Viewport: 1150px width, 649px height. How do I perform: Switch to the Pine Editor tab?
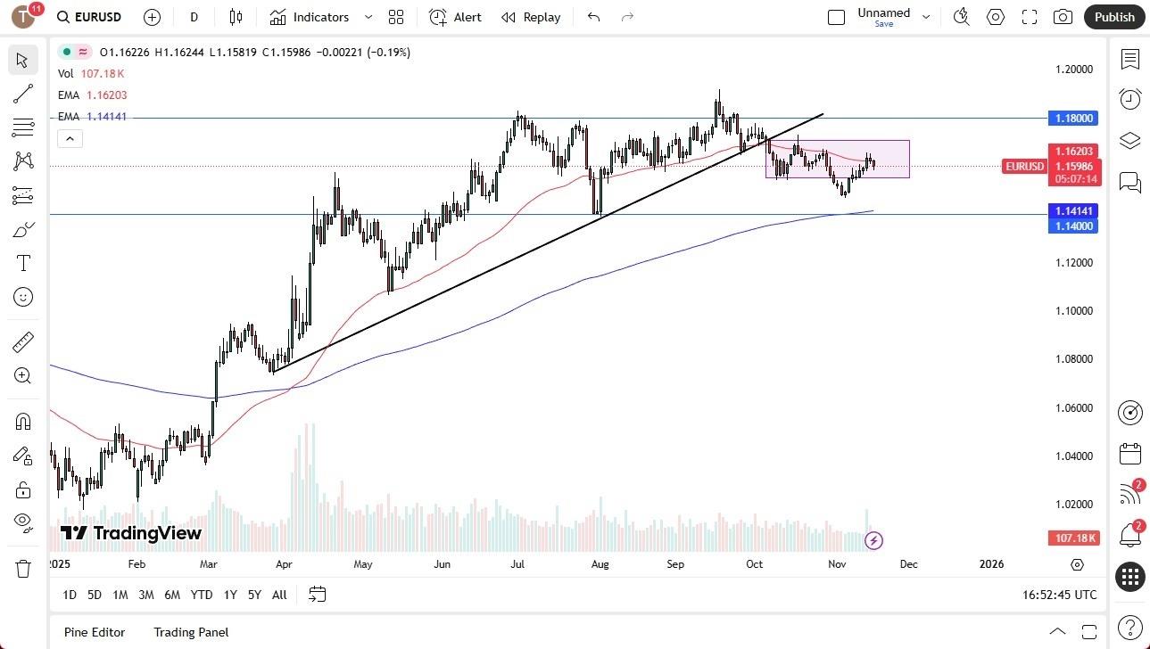tap(95, 632)
